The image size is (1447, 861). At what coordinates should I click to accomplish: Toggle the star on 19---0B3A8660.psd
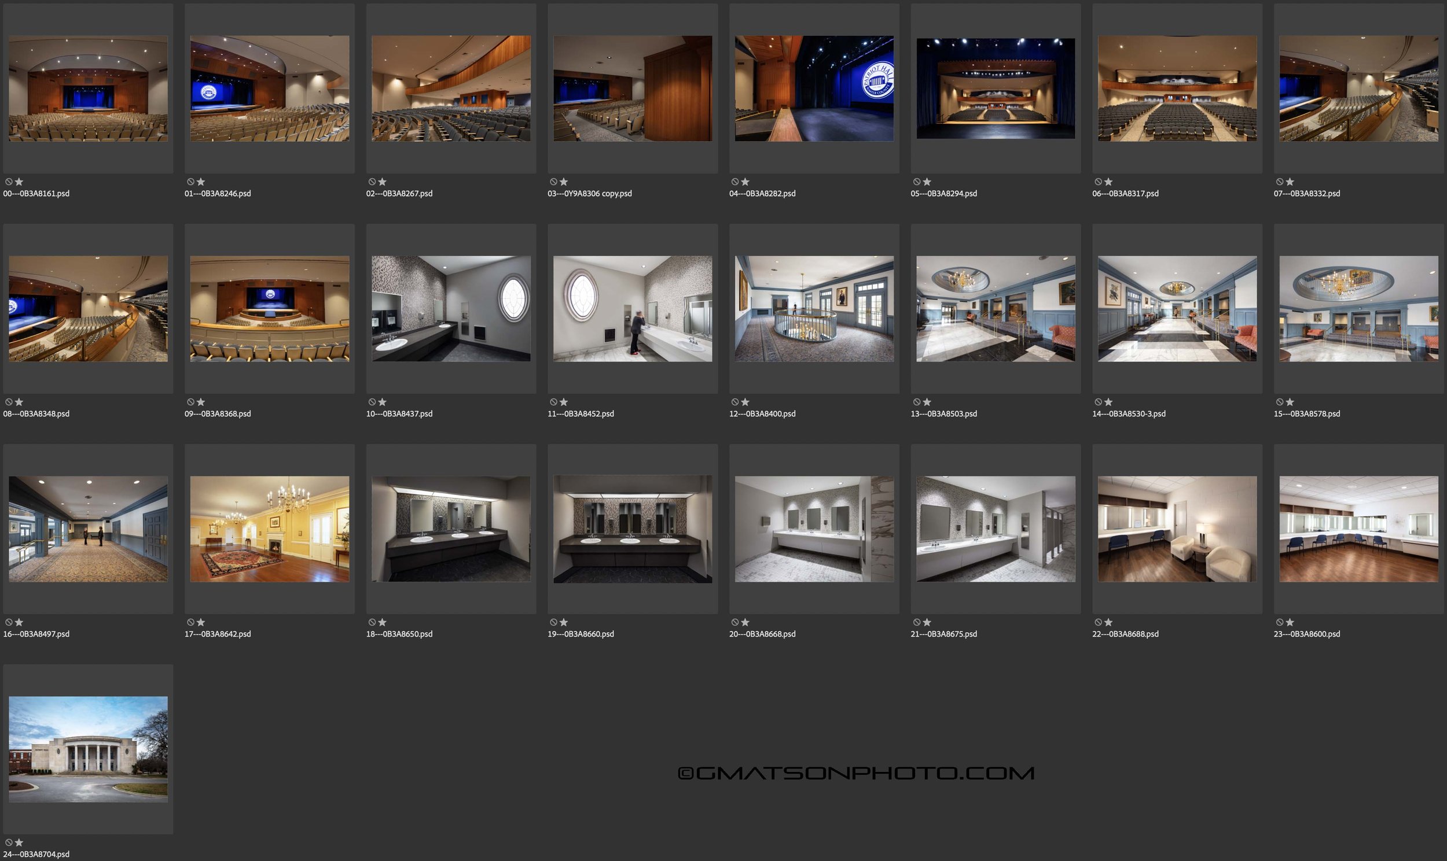(564, 622)
